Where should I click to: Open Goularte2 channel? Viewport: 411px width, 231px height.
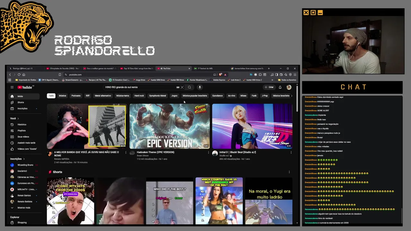pos(23,171)
